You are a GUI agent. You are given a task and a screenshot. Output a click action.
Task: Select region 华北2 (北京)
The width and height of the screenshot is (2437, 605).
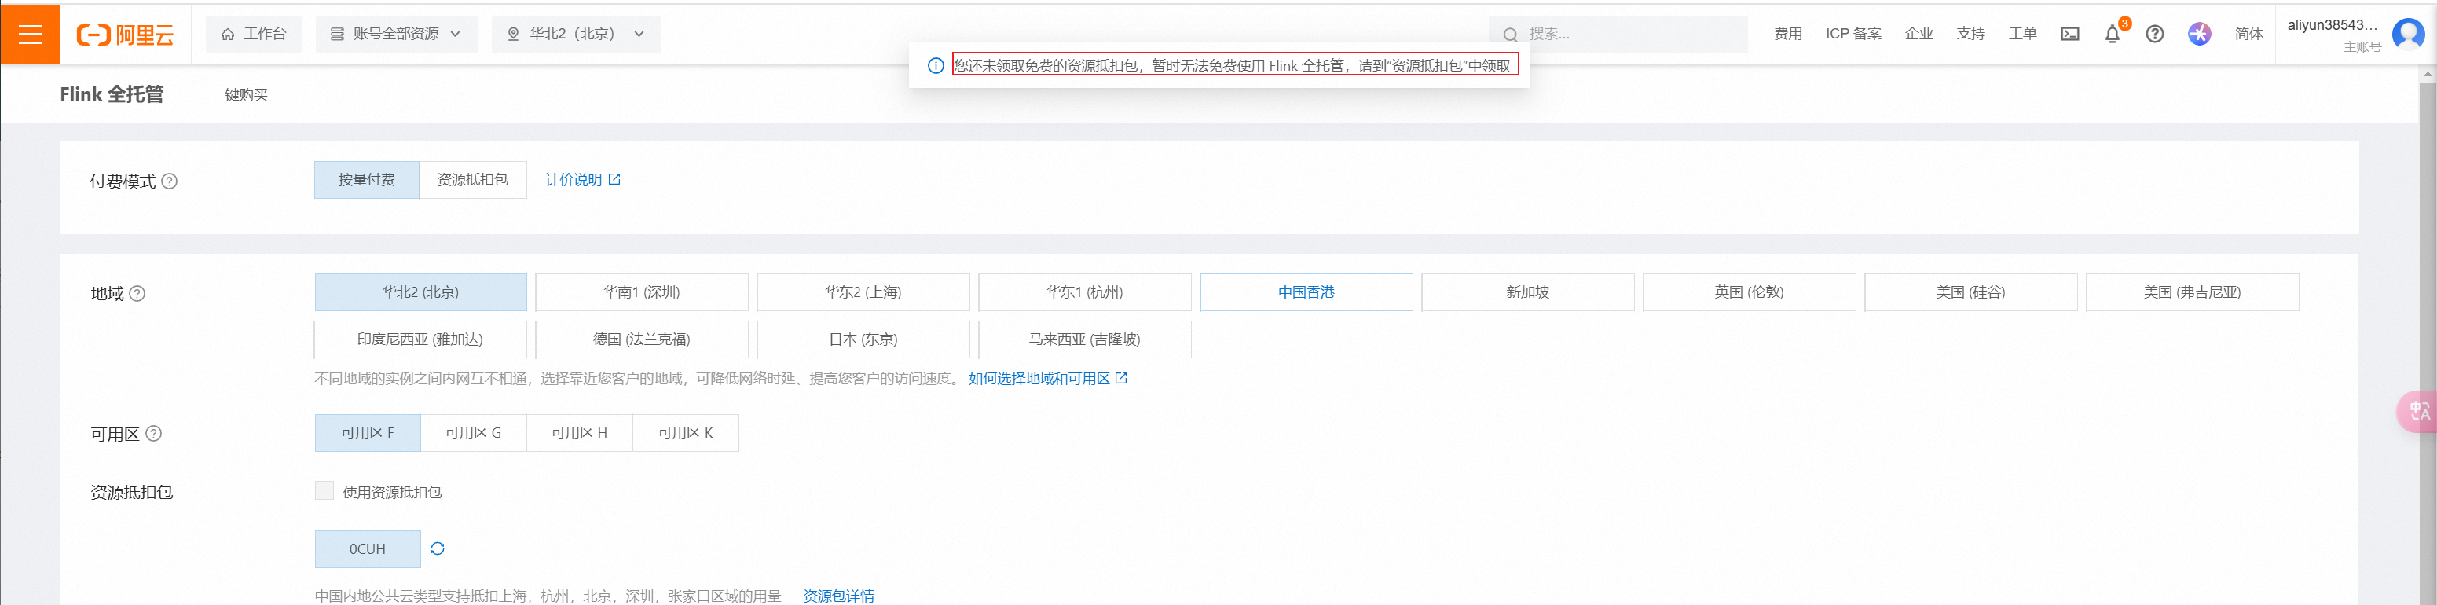point(421,292)
